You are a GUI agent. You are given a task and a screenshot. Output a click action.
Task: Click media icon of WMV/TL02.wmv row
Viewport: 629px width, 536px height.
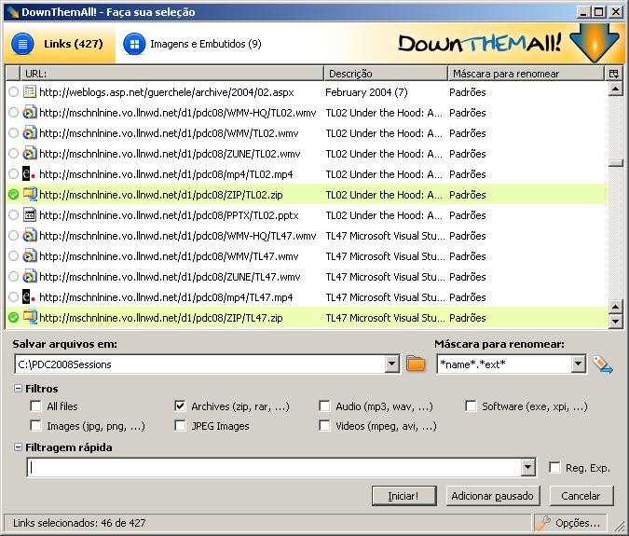tap(30, 132)
